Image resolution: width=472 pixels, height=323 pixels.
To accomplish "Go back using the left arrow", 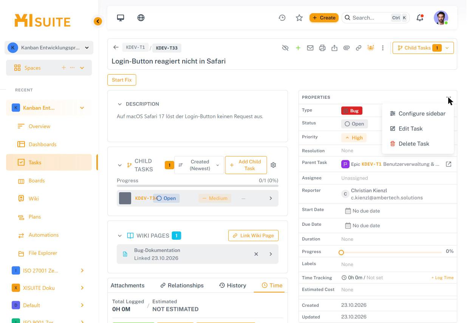I will point(116,47).
